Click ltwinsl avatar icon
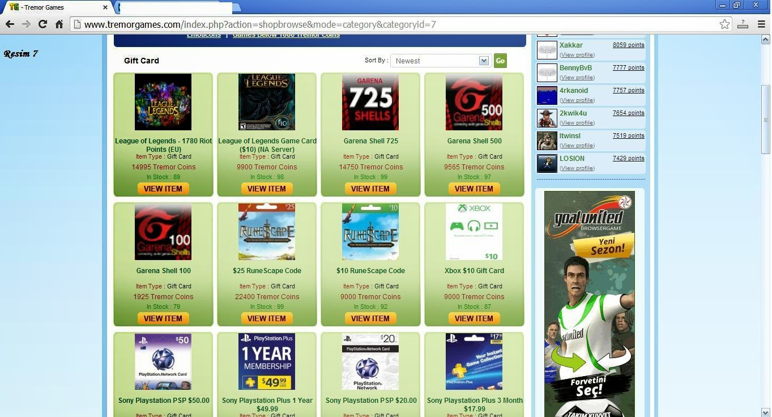 (x=547, y=141)
